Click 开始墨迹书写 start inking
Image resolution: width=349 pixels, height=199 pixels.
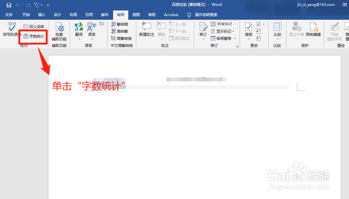[334, 31]
